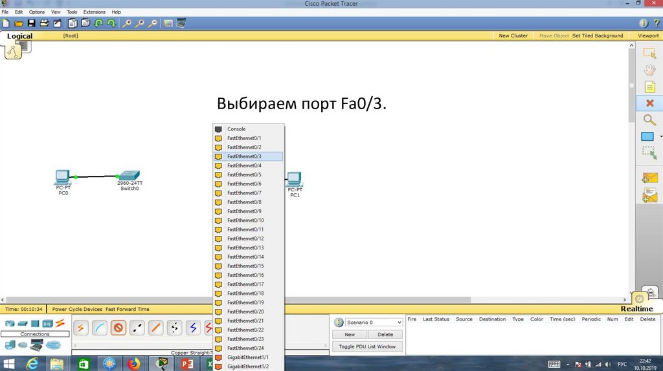This screenshot has height=371, width=663.
Task: Click Delete scenario button
Action: point(385,334)
